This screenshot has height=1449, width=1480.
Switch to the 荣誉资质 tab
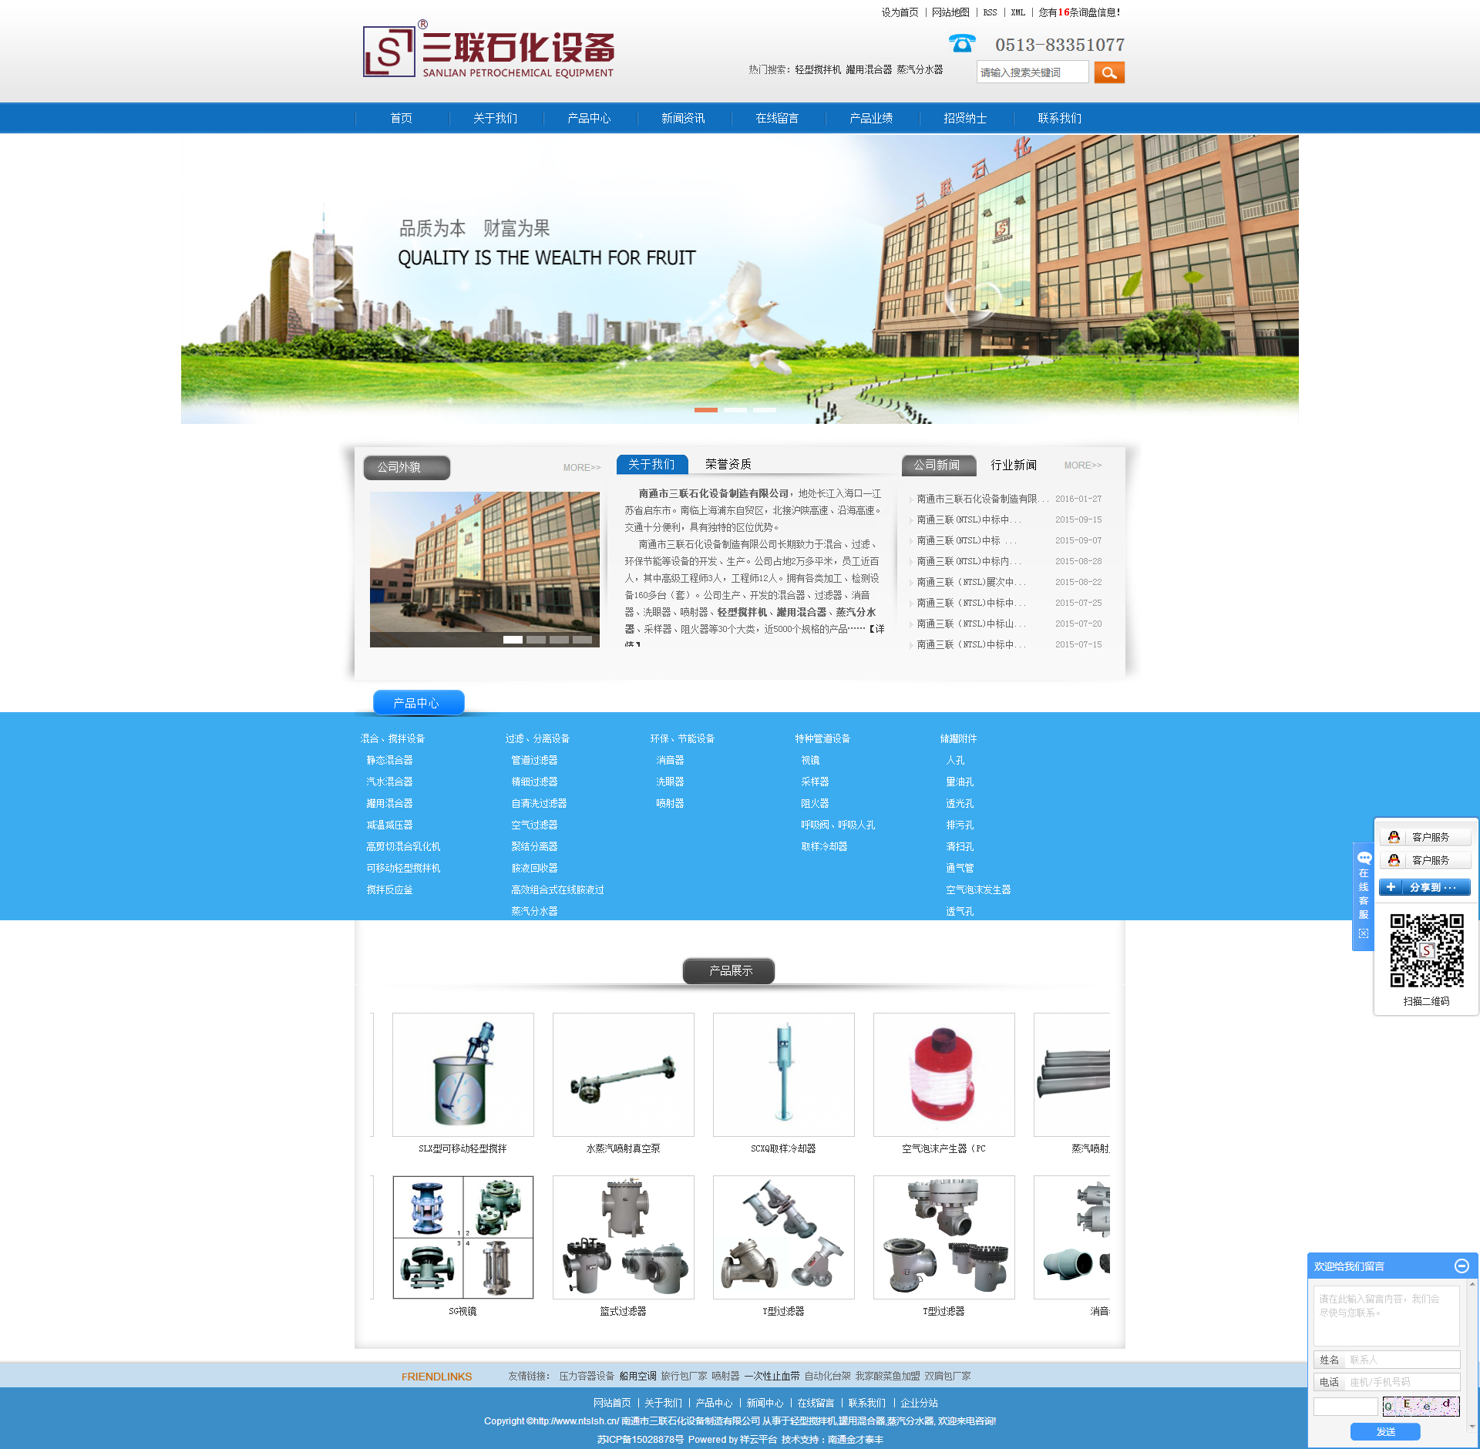click(x=728, y=464)
